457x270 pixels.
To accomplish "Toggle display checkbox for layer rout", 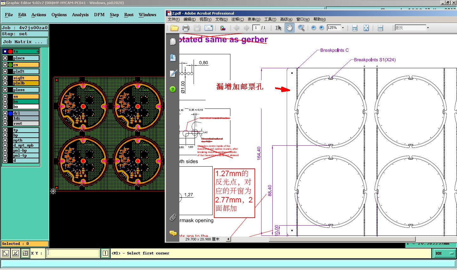I will pos(5,123).
